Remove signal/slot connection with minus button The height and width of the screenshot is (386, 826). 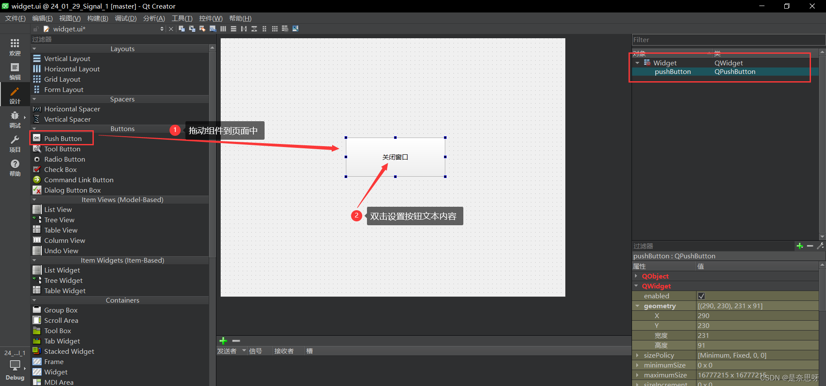click(x=236, y=341)
